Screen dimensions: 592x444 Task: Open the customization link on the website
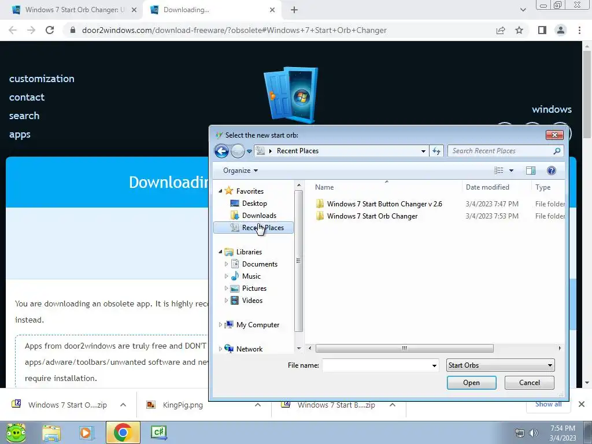(42, 79)
